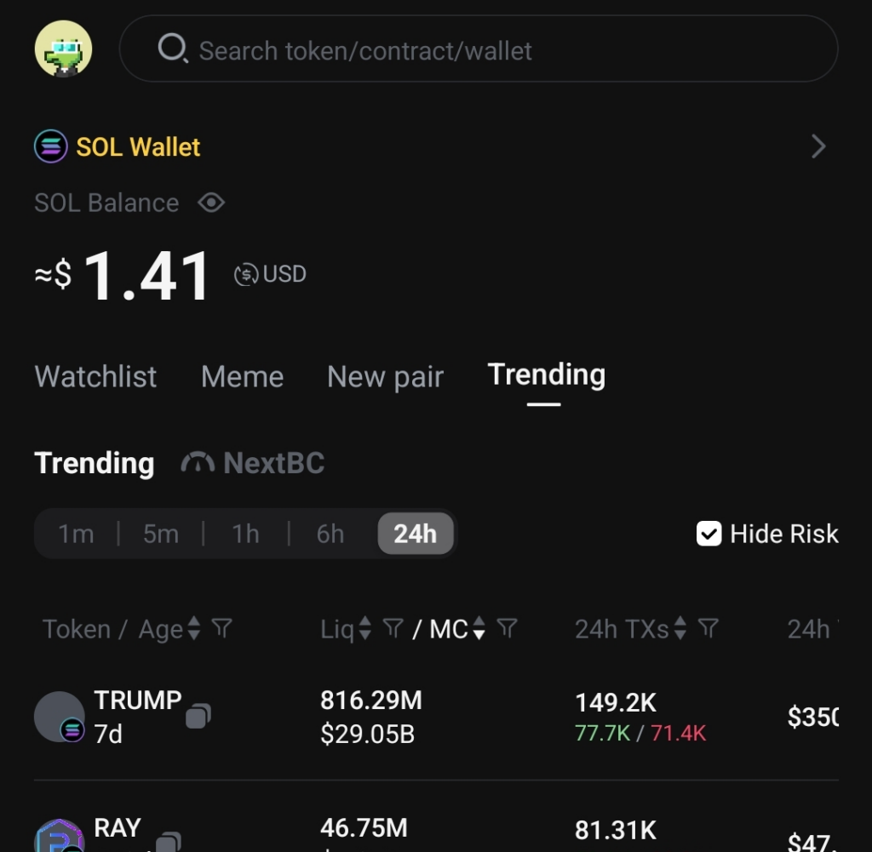The height and width of the screenshot is (852, 872).
Task: Sort list by 24h TXs arrows
Action: tap(680, 629)
